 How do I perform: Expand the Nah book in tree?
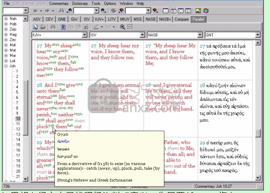[6, 18]
